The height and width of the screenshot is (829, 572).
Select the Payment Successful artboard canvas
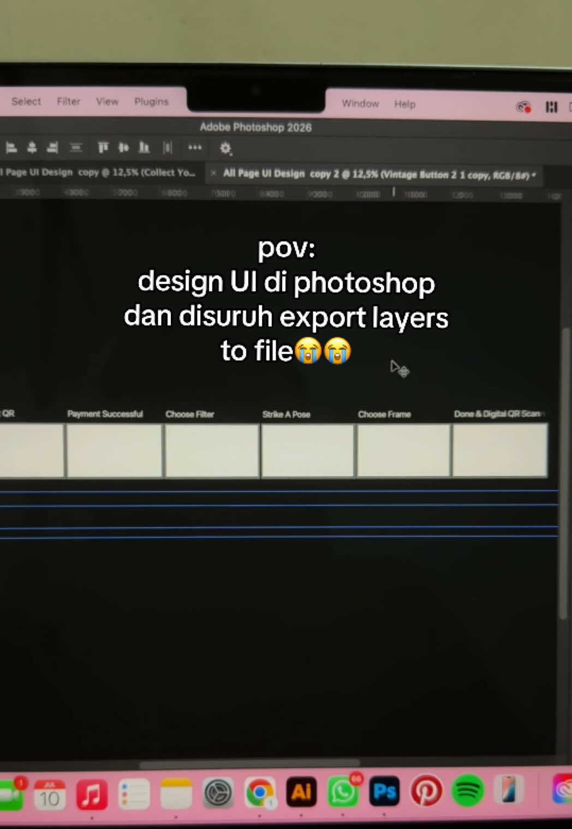tap(114, 451)
